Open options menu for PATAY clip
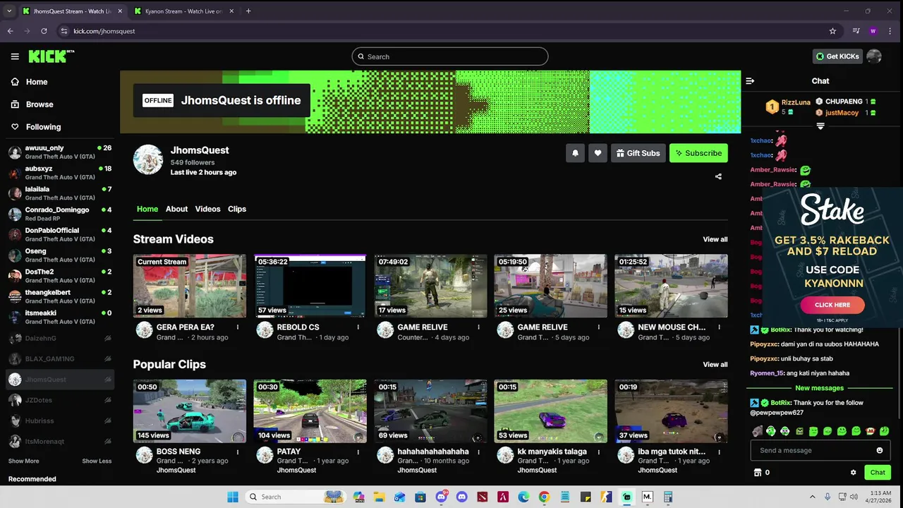 click(358, 452)
